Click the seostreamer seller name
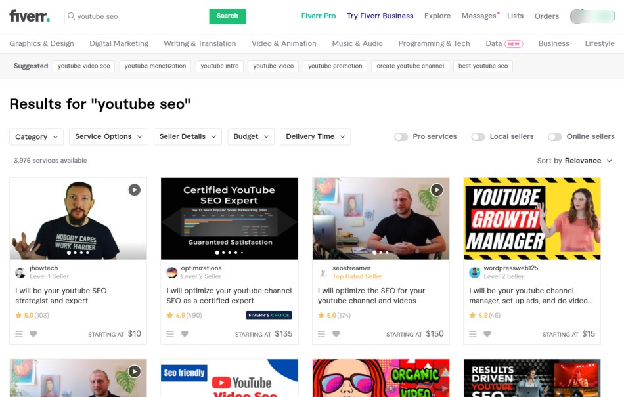 pyautogui.click(x=351, y=268)
